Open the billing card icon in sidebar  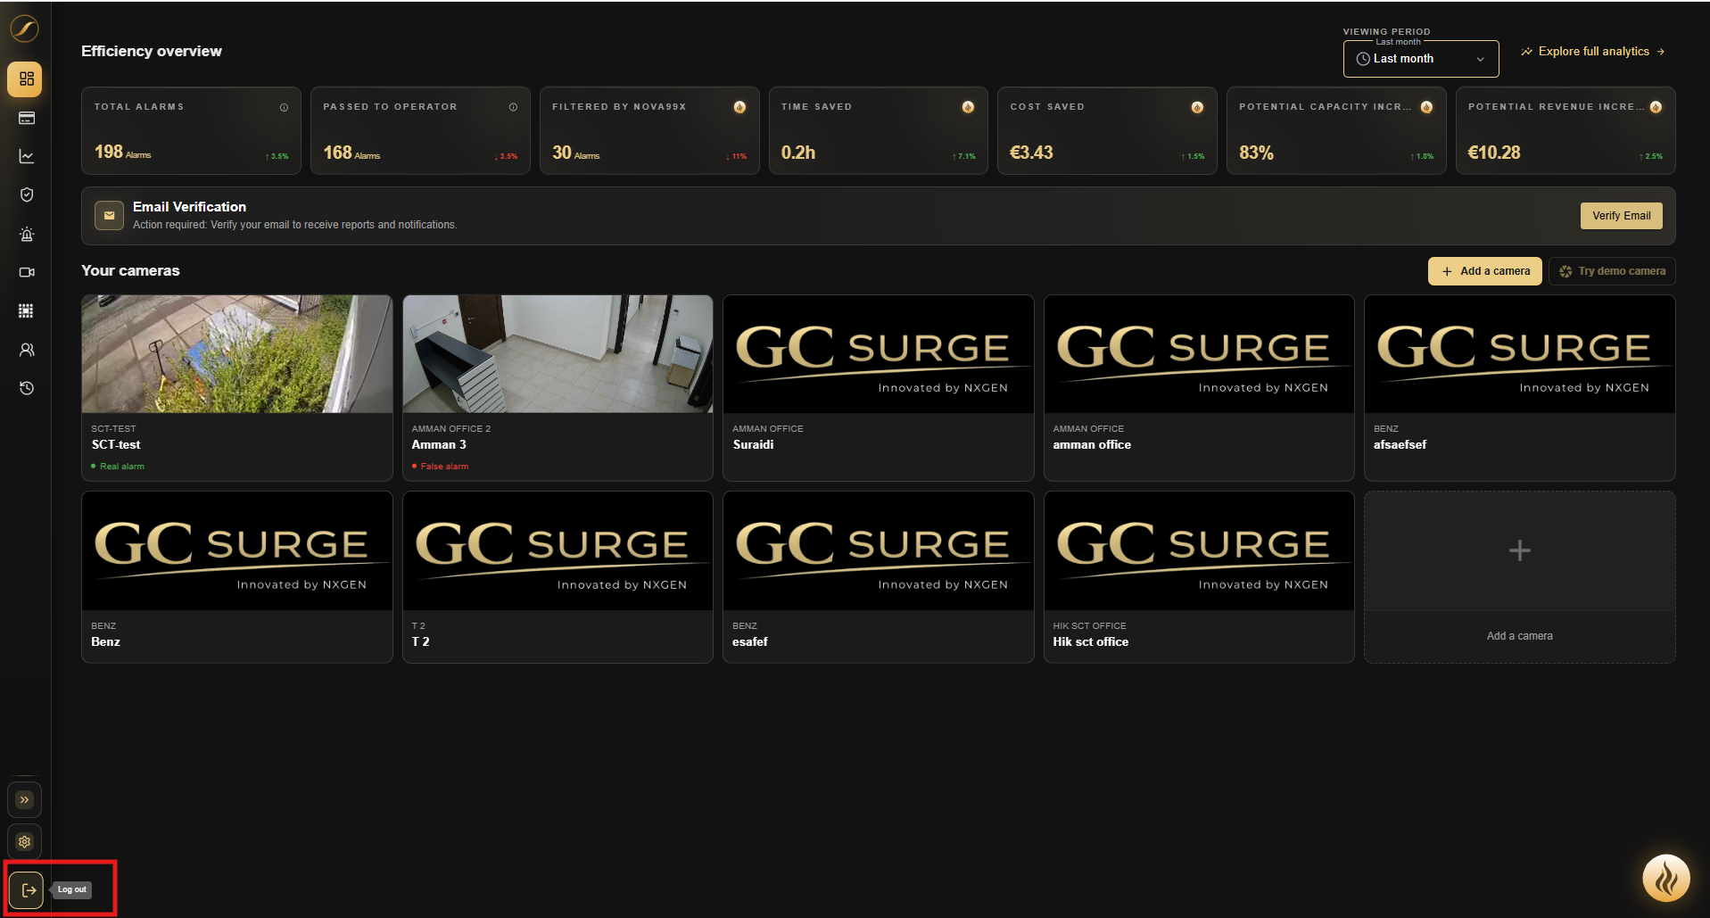click(26, 118)
